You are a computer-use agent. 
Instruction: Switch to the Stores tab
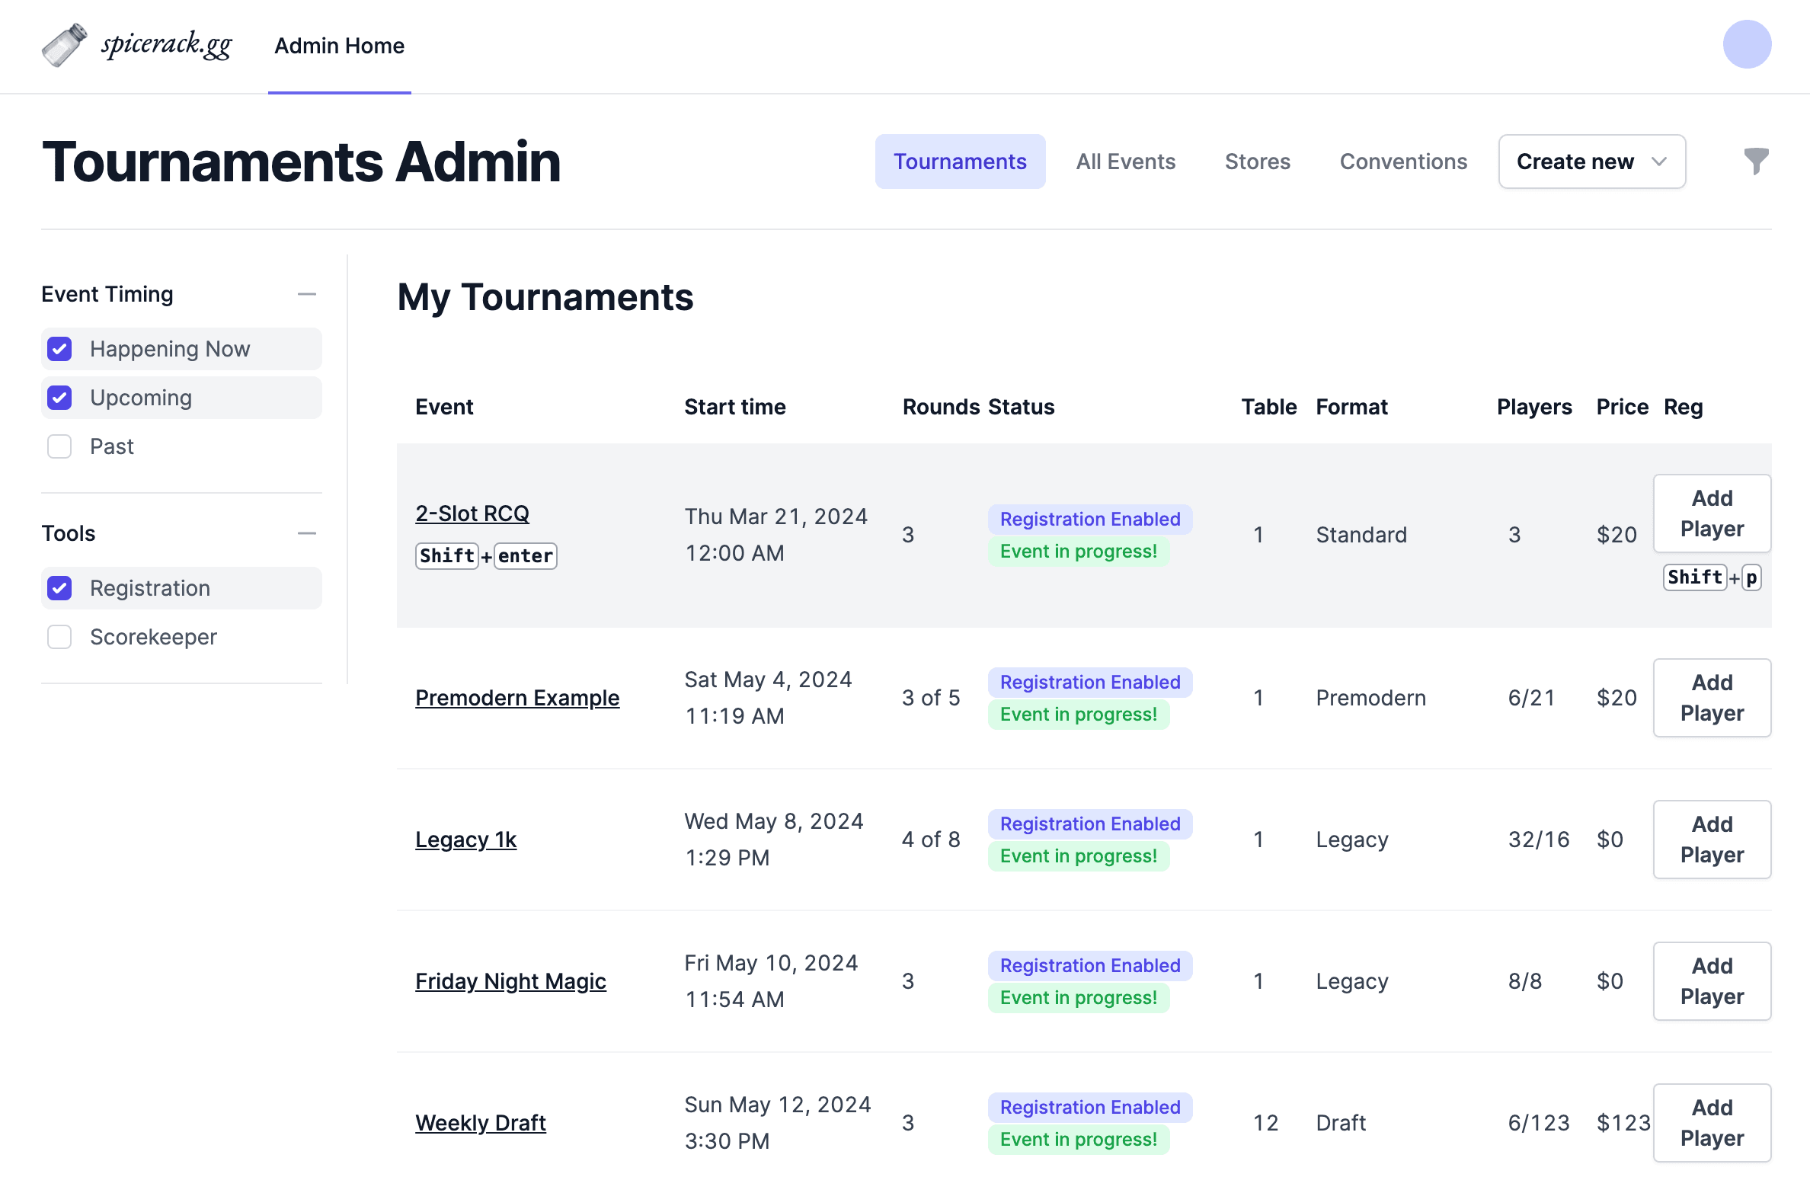click(1257, 161)
